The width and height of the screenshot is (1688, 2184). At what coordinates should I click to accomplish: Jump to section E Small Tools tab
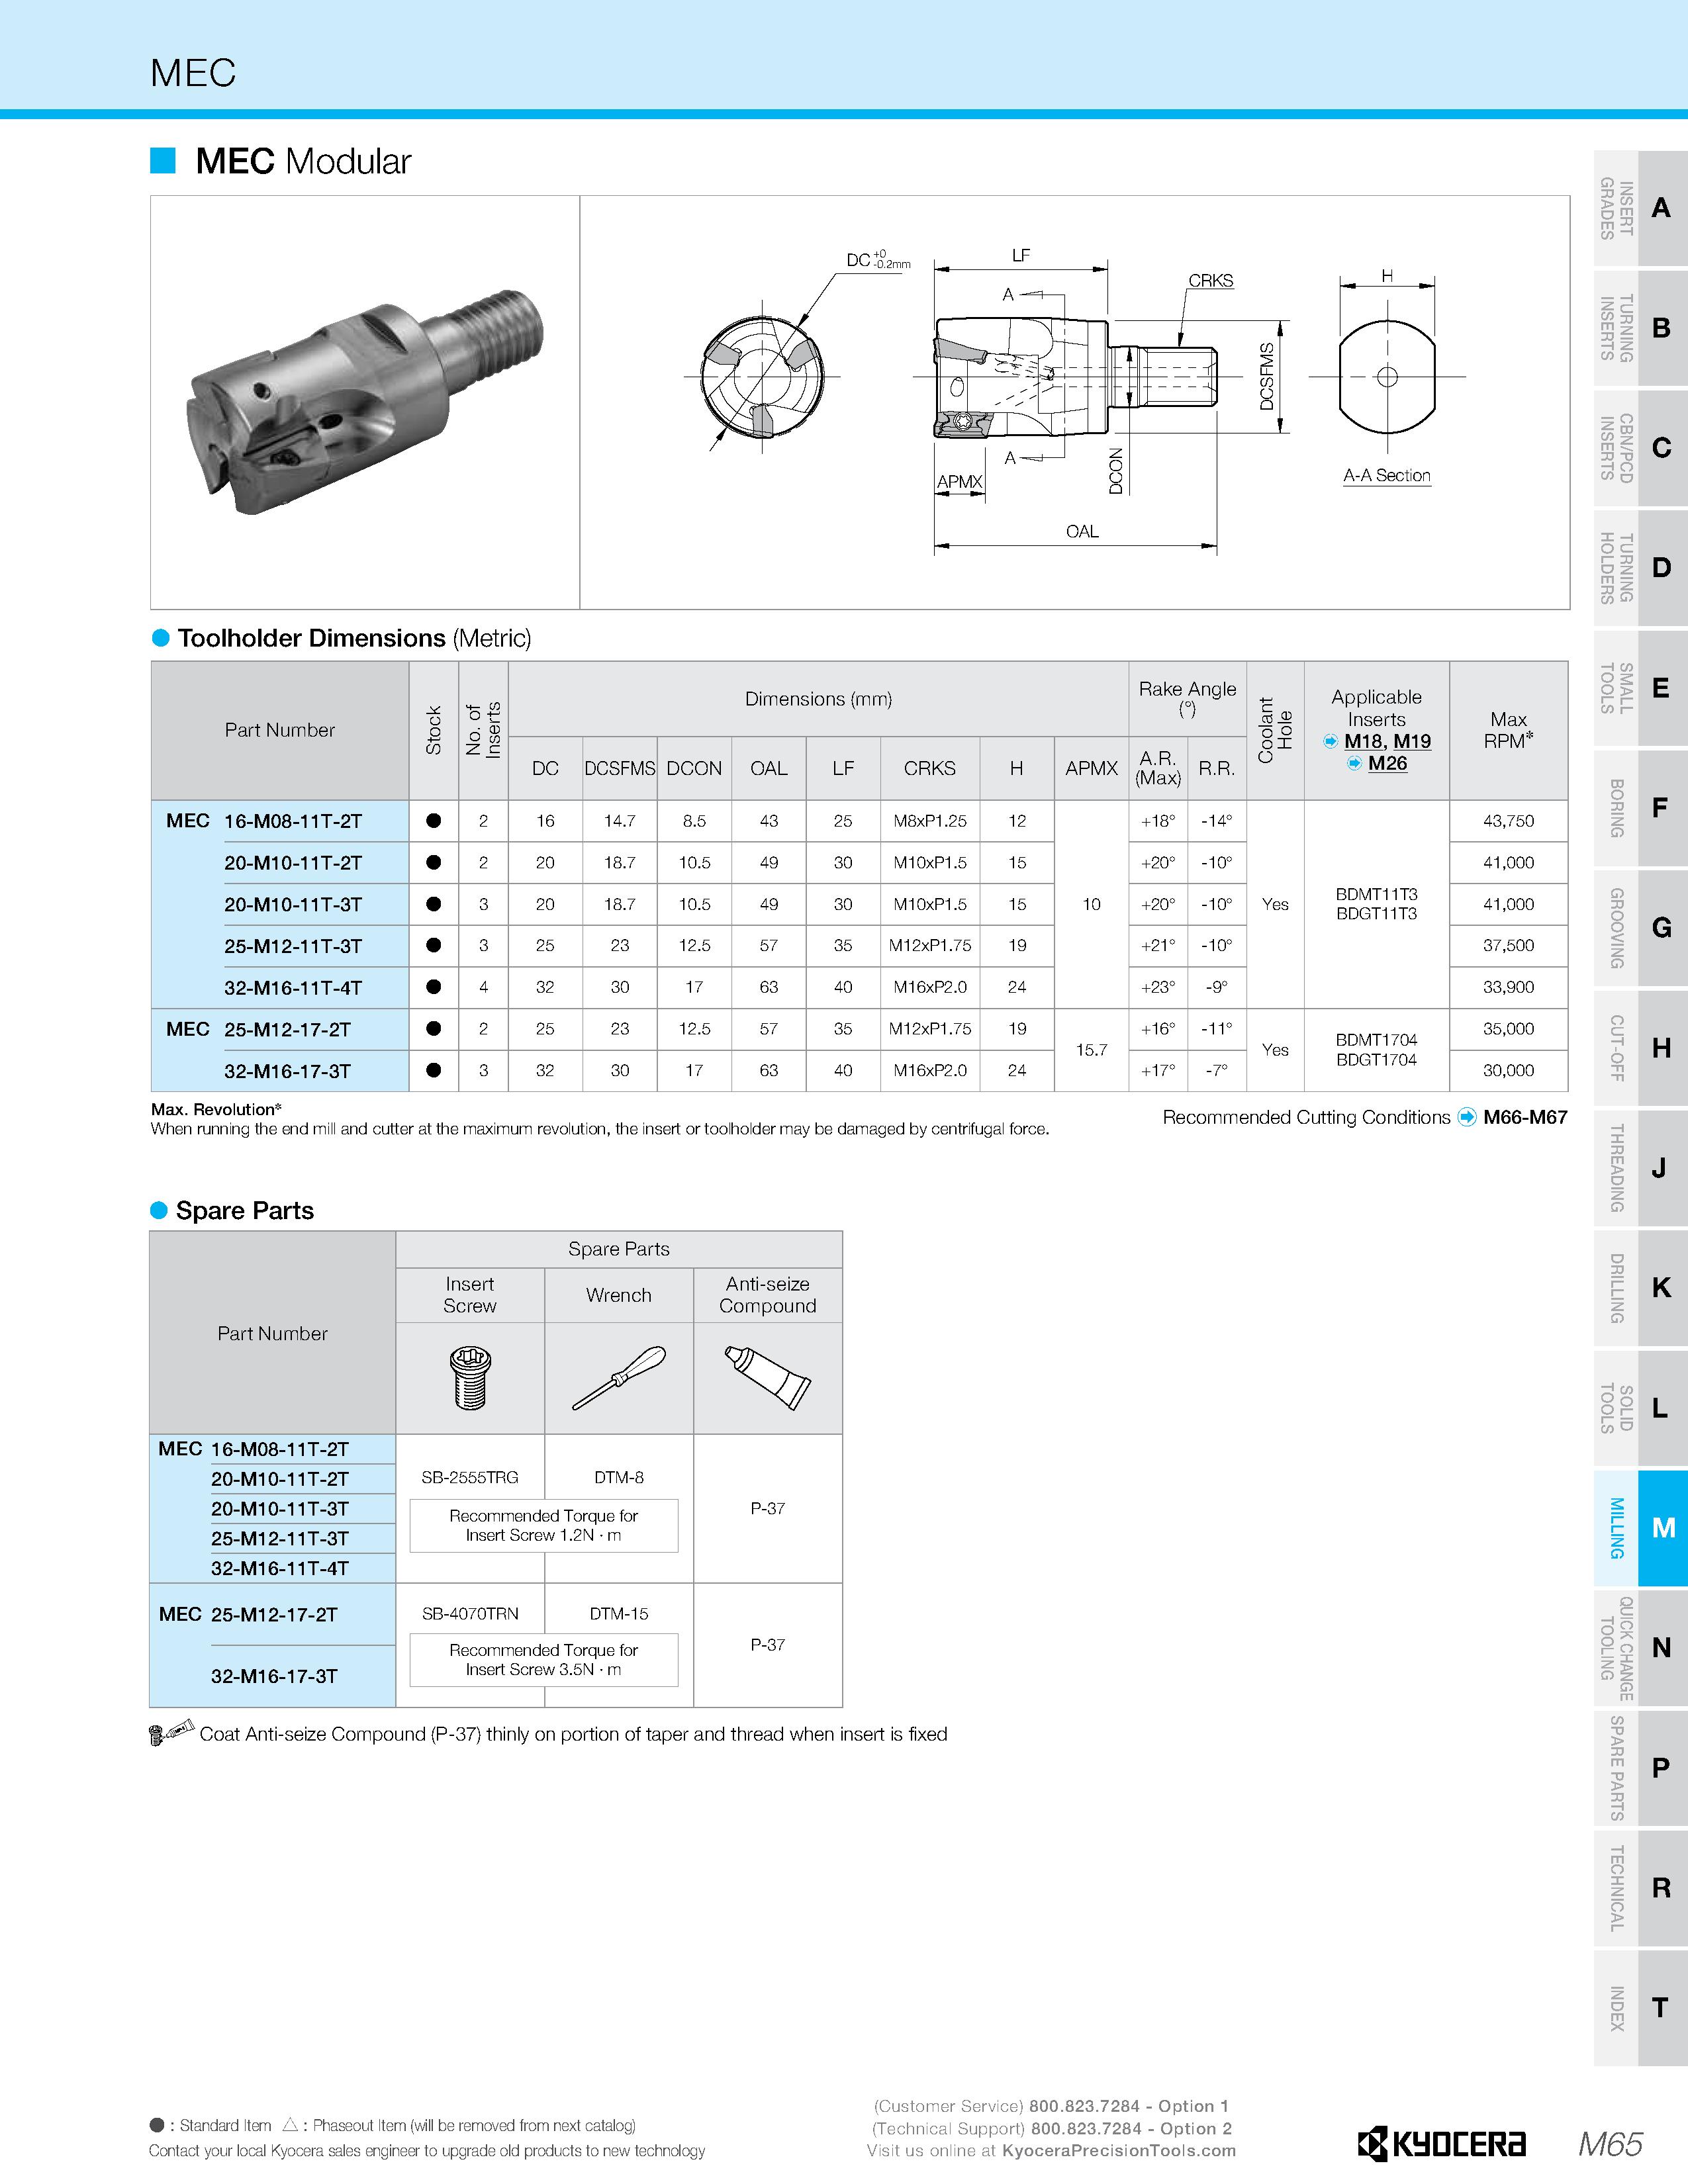1641,688
